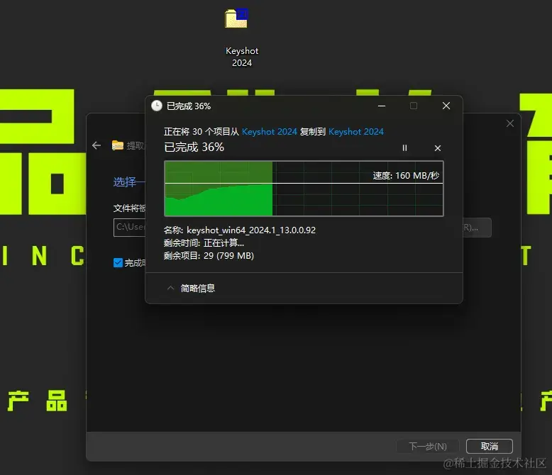Viewport: 552px width, 475px height.
Task: Open destination Keyshot 2024 folder link
Action: [356, 132]
